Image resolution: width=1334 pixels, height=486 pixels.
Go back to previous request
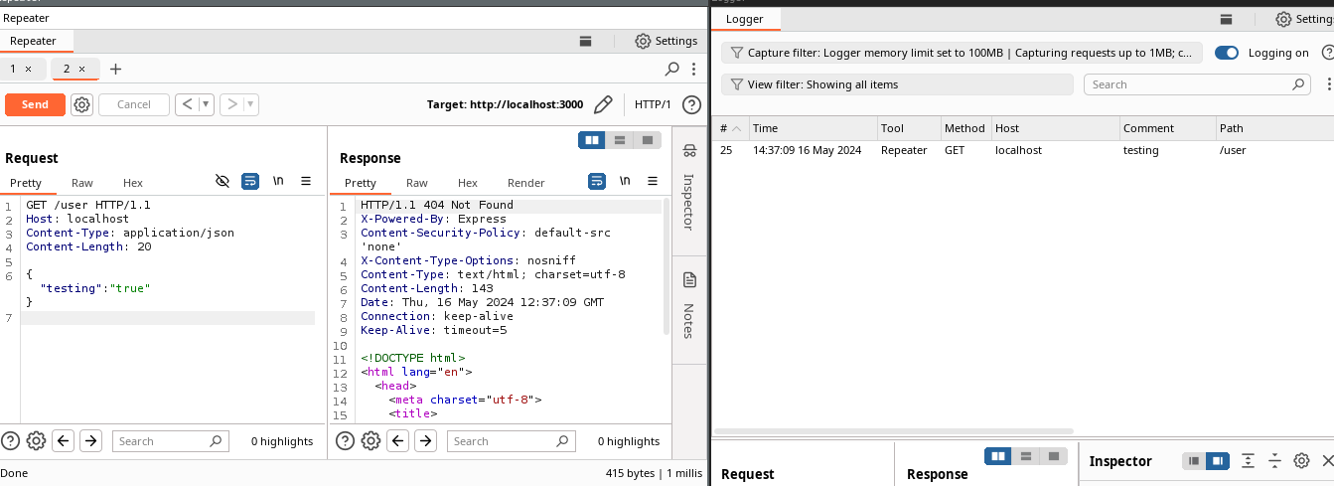coord(187,104)
